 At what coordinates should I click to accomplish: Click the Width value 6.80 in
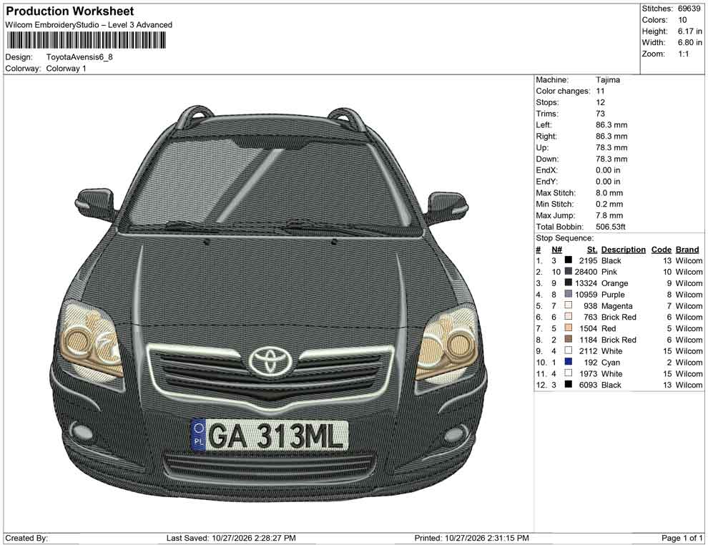[689, 42]
